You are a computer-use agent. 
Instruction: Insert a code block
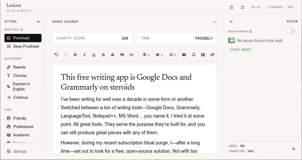pos(131,55)
